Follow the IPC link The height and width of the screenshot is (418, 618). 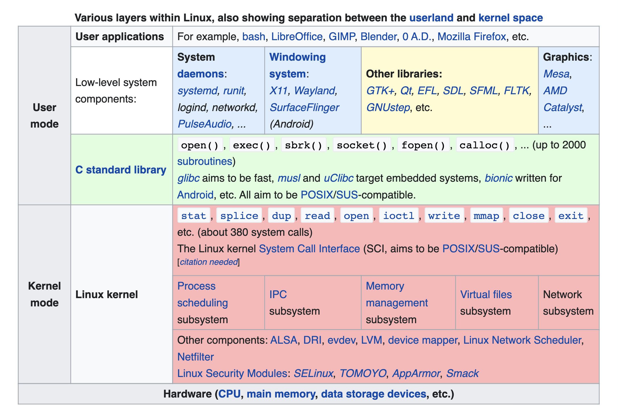point(278,294)
